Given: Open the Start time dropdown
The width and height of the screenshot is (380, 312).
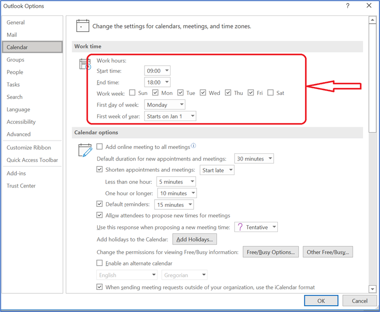Looking at the screenshot, I should 157,70.
